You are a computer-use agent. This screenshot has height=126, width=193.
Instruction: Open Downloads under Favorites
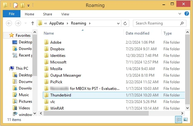22,49
